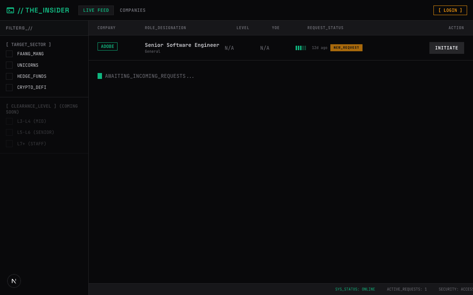
Task: Toggle the HEDGE_FUNDS filter
Action: 9,76
